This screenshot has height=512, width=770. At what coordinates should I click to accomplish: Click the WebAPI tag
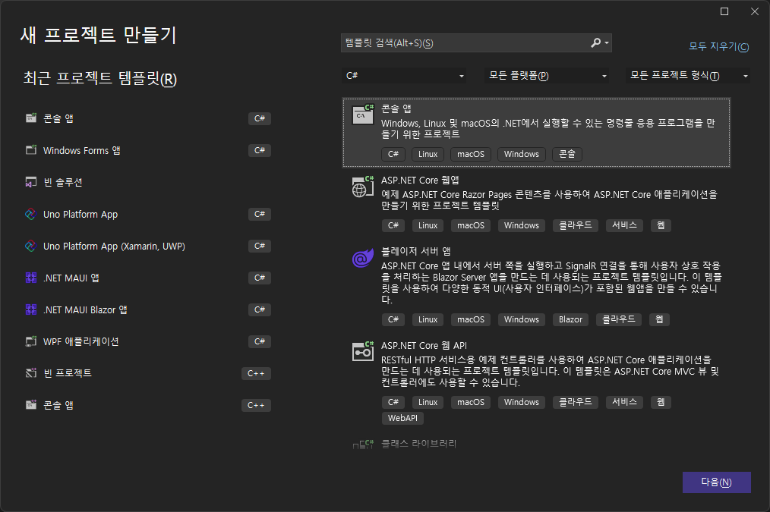coord(402,418)
